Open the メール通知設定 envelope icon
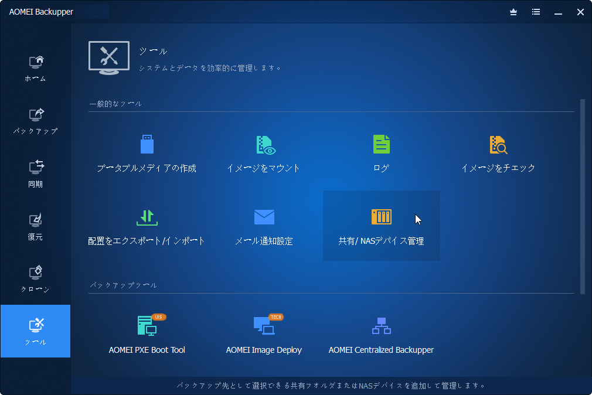The image size is (592, 395). click(x=264, y=217)
